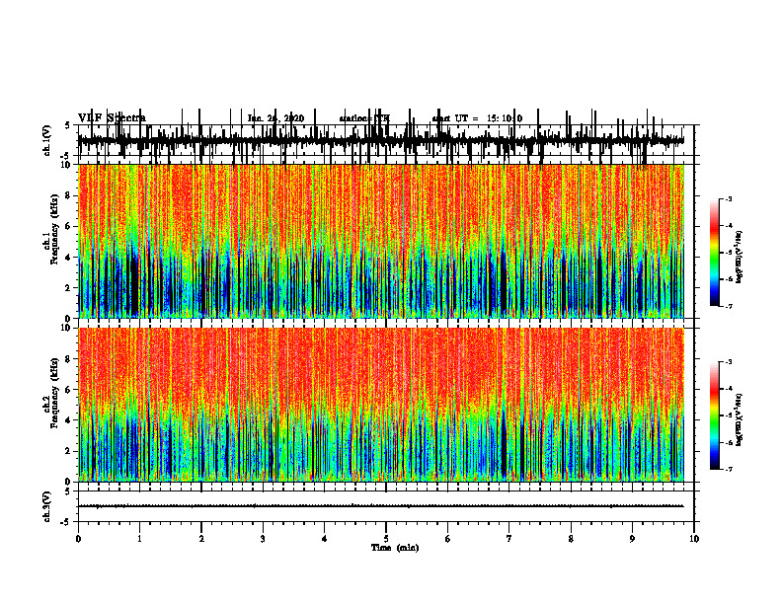Click time axis tick label '8'
The image size is (782, 604).
tap(571, 539)
